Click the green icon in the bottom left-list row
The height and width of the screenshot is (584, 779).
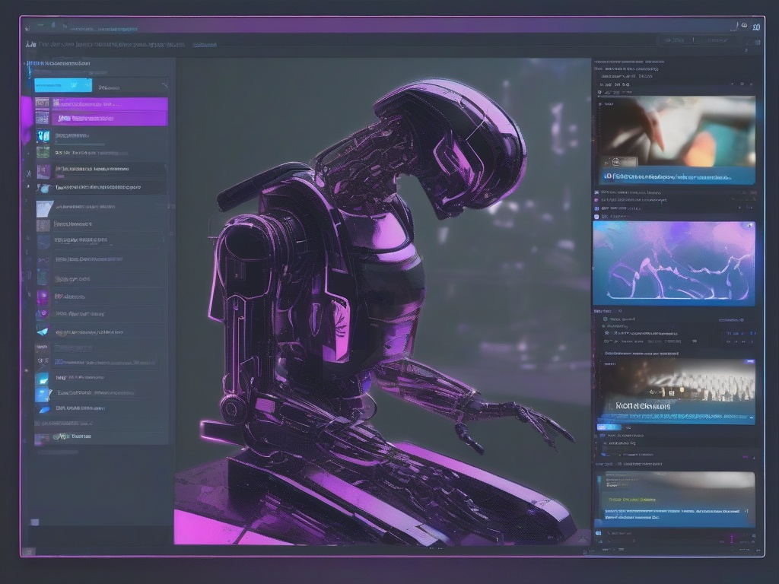[61, 436]
